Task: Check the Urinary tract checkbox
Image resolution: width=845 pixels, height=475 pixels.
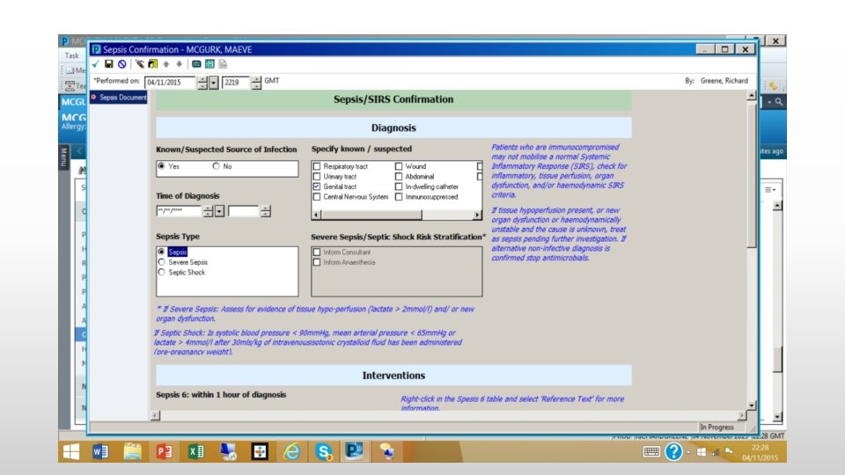Action: [317, 177]
